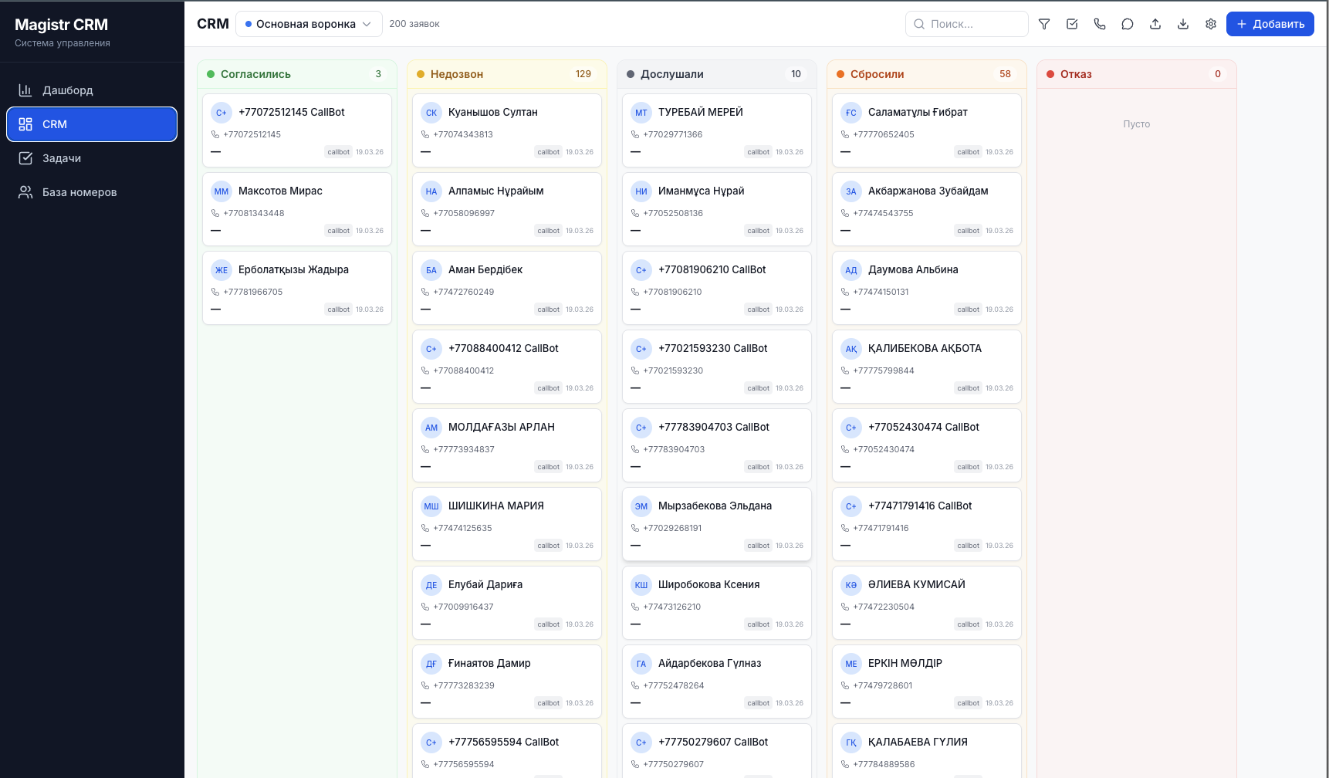Select the CRM menu item
Screen dimensions: 1329x778
[92, 124]
